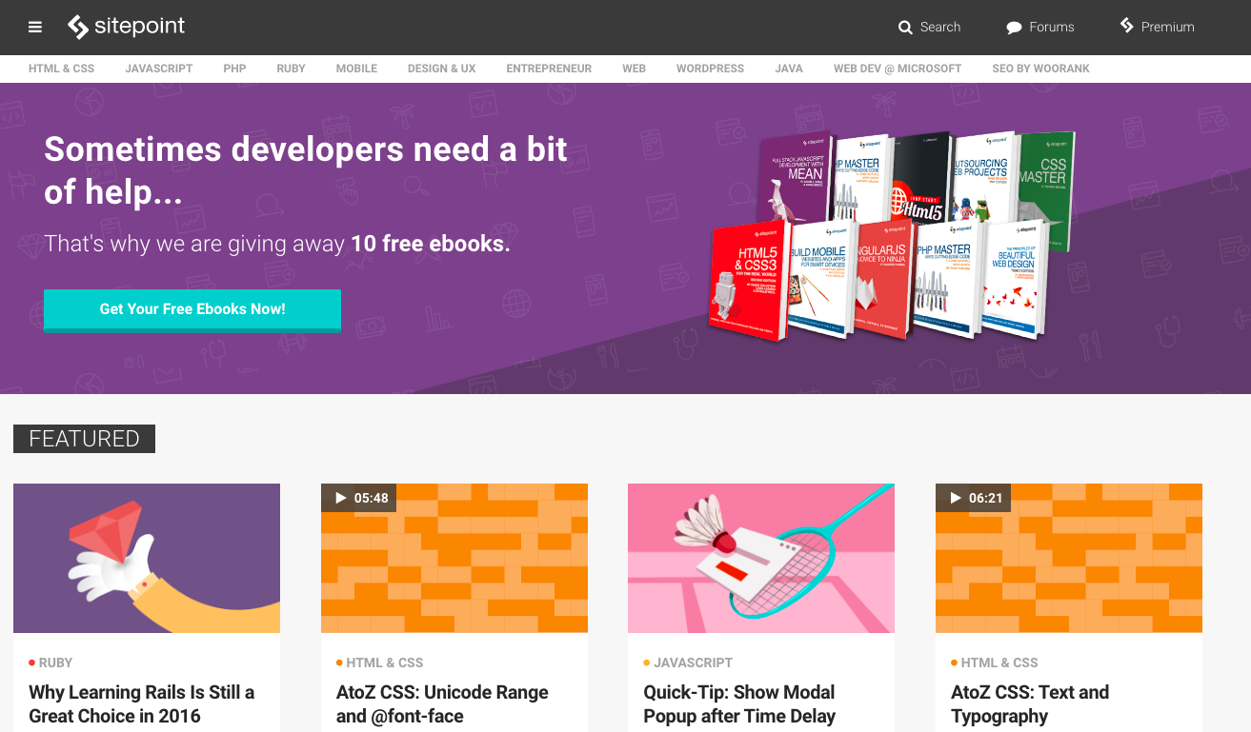Click the Forums speech bubble icon
1251x732 pixels.
tap(1014, 28)
